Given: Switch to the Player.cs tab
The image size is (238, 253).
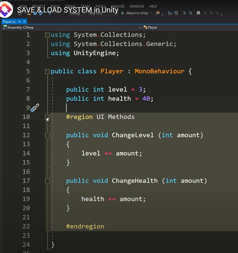Looking at the screenshot, I should pyautogui.click(x=10, y=21).
